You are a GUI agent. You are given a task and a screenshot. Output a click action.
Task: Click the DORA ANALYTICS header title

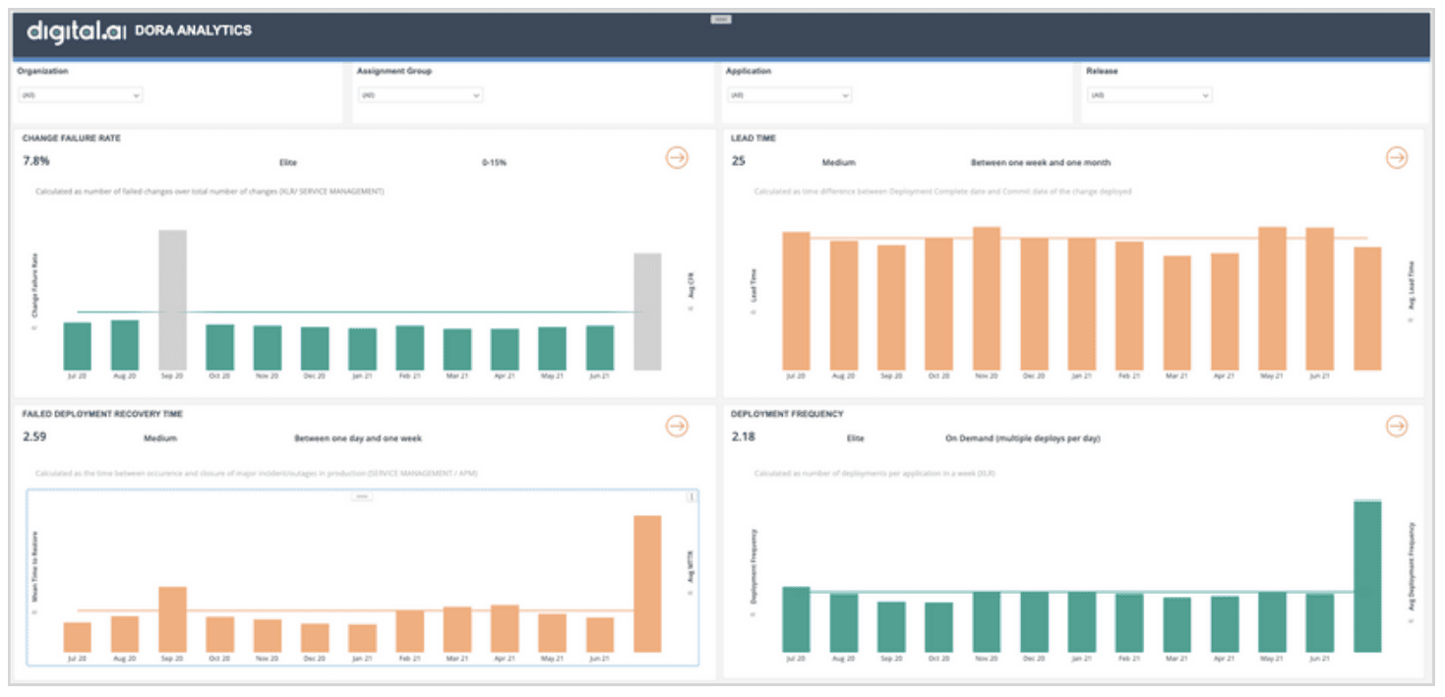[193, 31]
